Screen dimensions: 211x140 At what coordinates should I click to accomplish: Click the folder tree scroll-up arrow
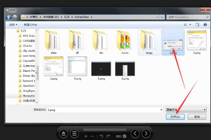37,30
